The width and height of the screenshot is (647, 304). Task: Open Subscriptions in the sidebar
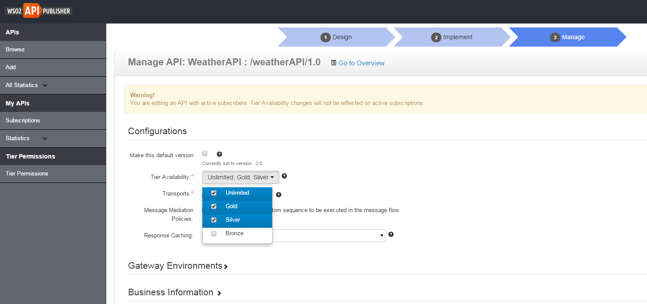23,121
